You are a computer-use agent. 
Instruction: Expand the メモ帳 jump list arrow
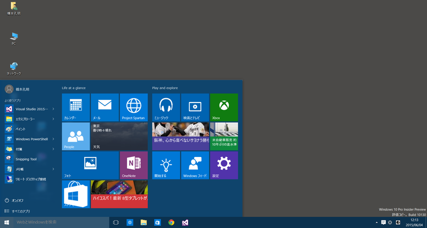(53, 169)
